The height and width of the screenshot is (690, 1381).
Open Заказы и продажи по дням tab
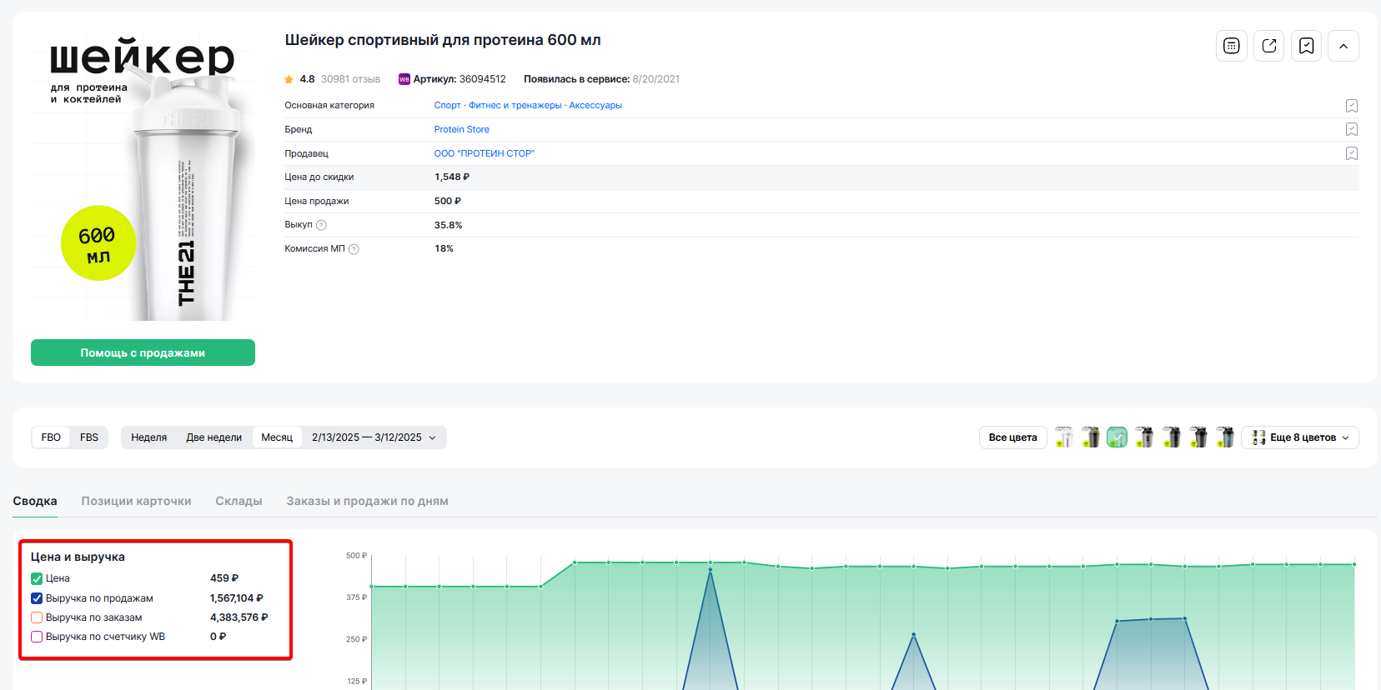coord(368,501)
